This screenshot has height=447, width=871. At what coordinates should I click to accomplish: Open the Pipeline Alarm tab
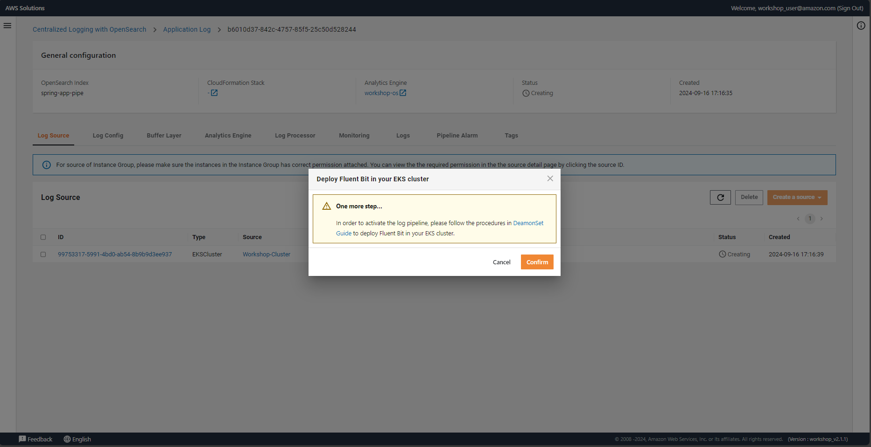[x=457, y=136]
